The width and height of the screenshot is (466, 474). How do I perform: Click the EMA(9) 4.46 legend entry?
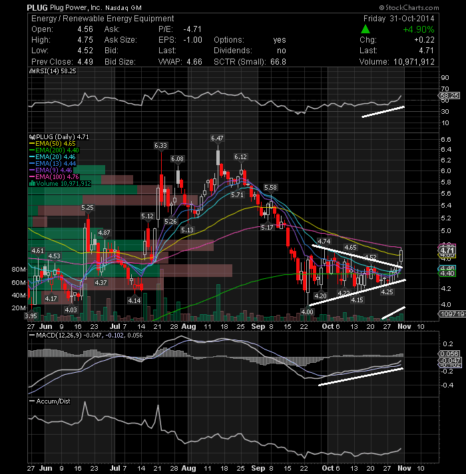click(x=51, y=170)
